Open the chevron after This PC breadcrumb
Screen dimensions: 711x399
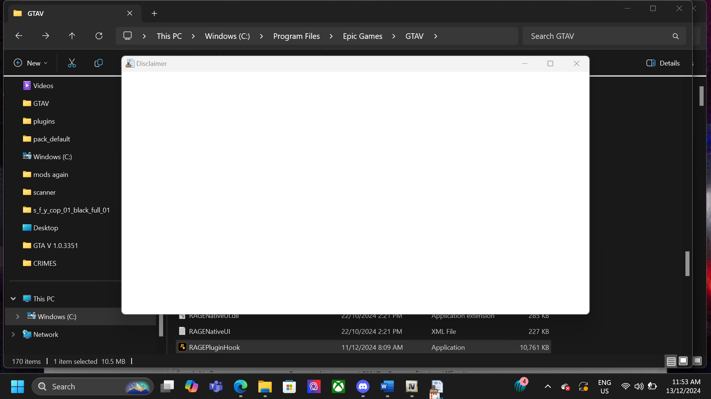(193, 36)
